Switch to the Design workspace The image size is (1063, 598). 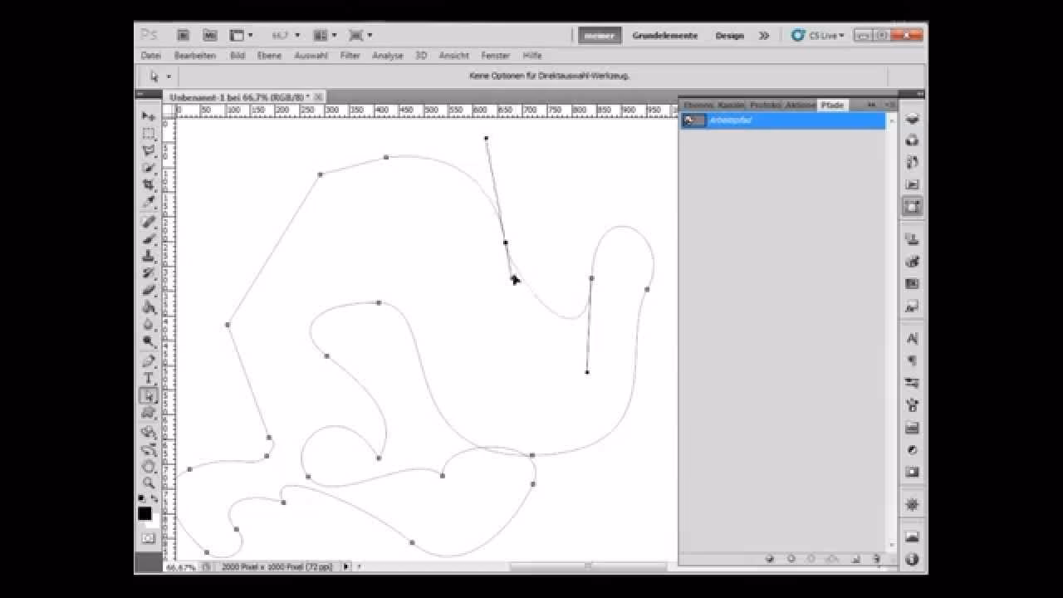tap(729, 36)
